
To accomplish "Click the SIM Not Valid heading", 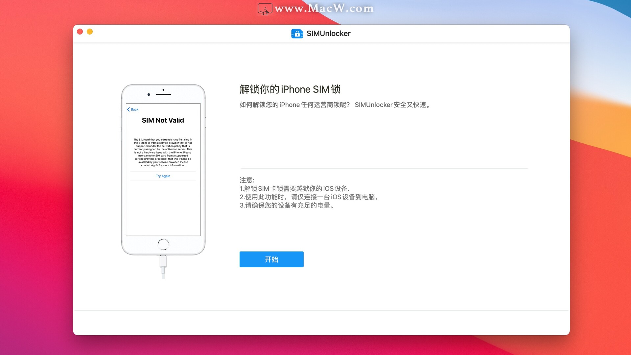I will click(x=163, y=120).
